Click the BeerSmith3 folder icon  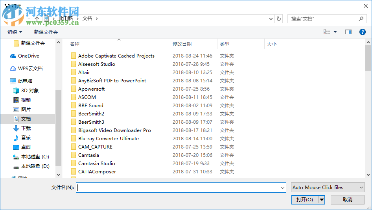tap(74, 122)
